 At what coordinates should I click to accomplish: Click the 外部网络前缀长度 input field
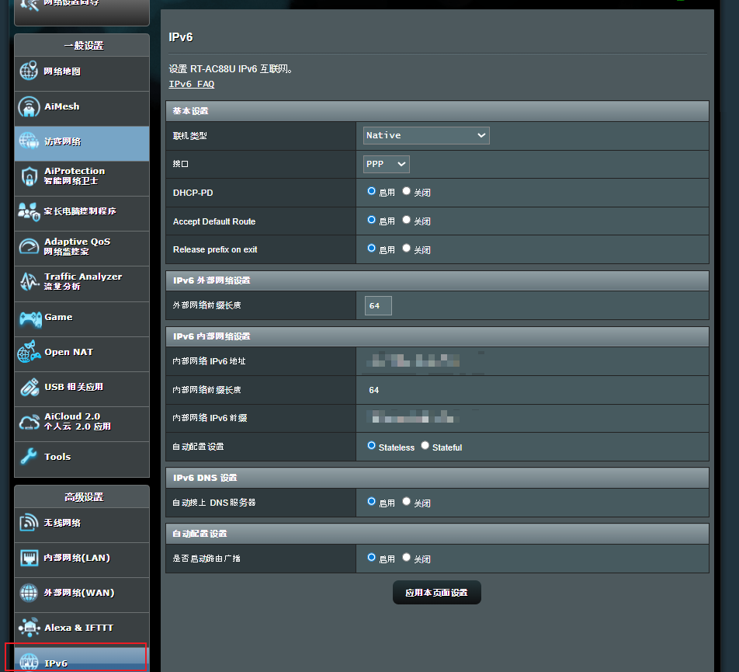click(377, 305)
